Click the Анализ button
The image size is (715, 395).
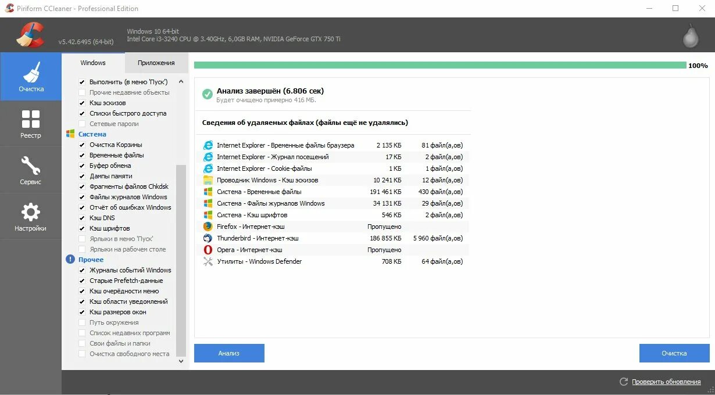pos(229,353)
